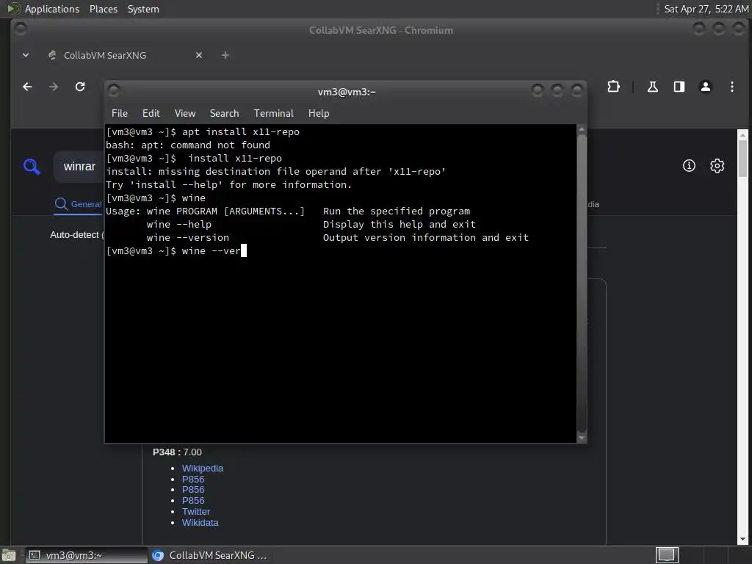Image resolution: width=752 pixels, height=564 pixels.
Task: Open the Wikipedia link in the infobox
Action: click(203, 469)
